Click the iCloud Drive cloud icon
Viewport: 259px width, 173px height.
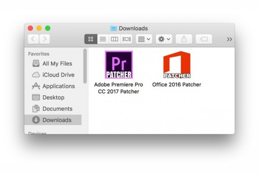[x=36, y=75]
